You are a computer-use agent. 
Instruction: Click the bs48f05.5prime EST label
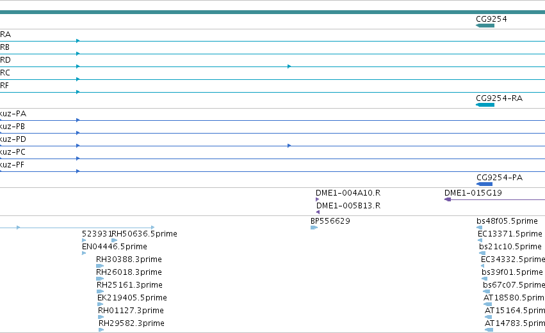507,221
